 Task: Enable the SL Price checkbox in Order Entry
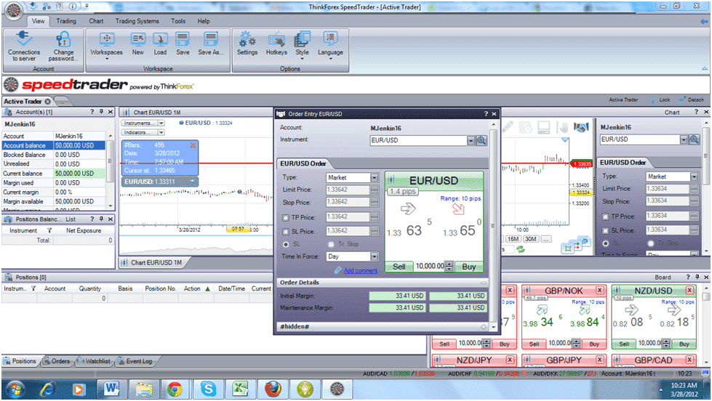pos(285,231)
